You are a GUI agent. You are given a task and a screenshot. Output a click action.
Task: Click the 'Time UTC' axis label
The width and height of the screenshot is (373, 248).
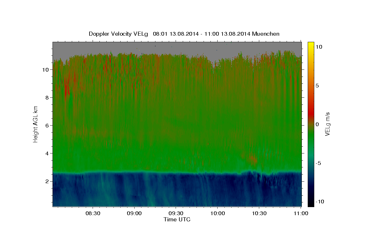pos(177,219)
